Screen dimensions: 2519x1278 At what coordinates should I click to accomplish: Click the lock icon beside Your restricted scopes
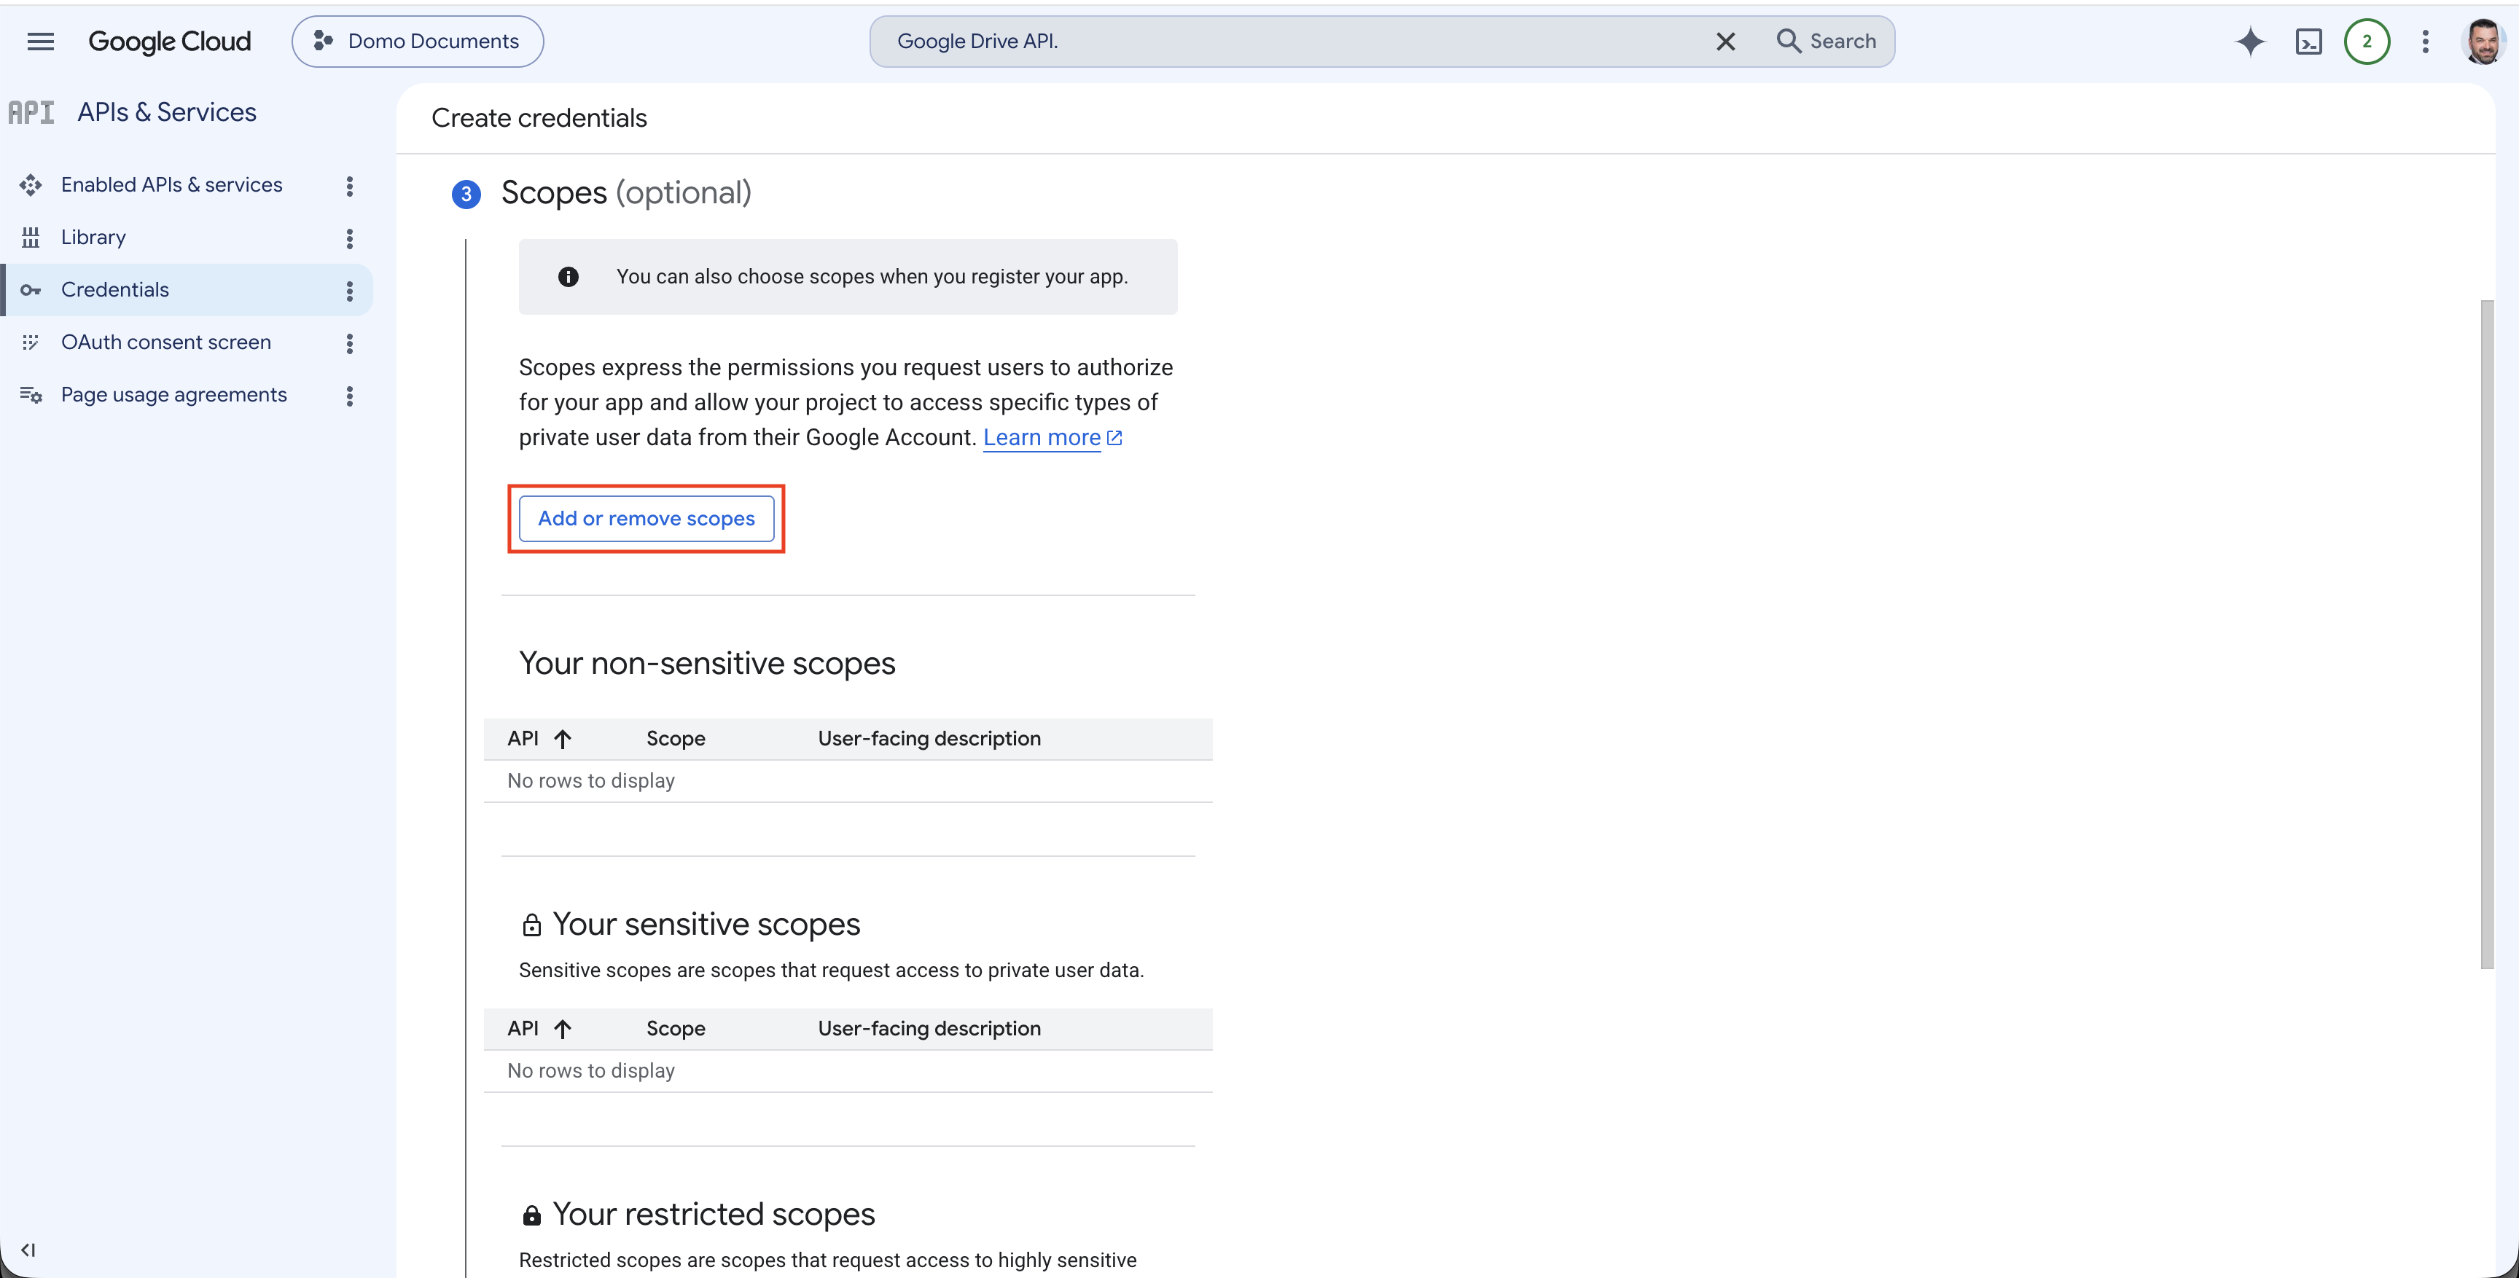[532, 1215]
